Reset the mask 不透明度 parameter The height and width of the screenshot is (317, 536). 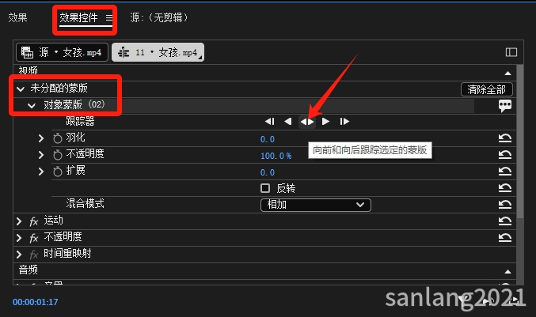(x=505, y=155)
